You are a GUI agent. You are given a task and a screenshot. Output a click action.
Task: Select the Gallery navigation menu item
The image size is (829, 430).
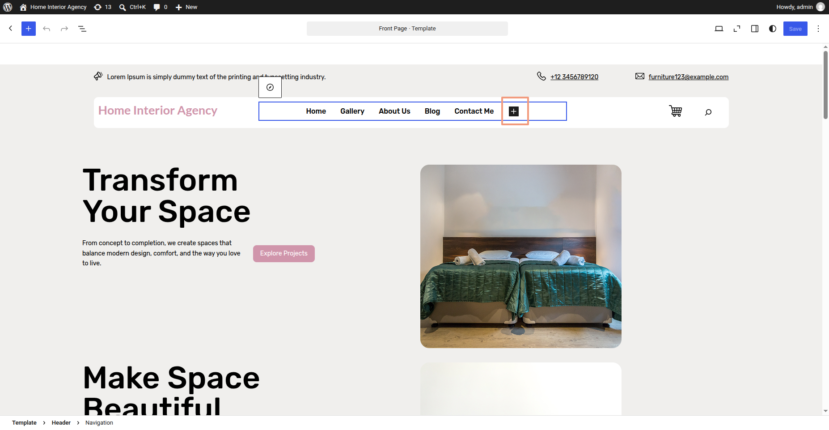click(352, 111)
